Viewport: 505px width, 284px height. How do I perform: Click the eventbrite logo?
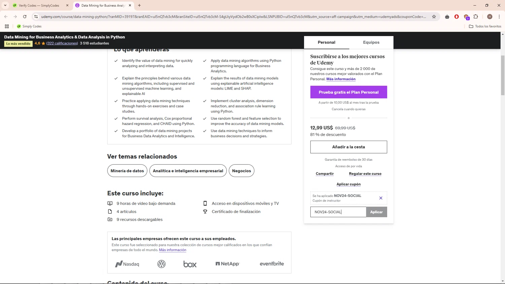(272, 264)
